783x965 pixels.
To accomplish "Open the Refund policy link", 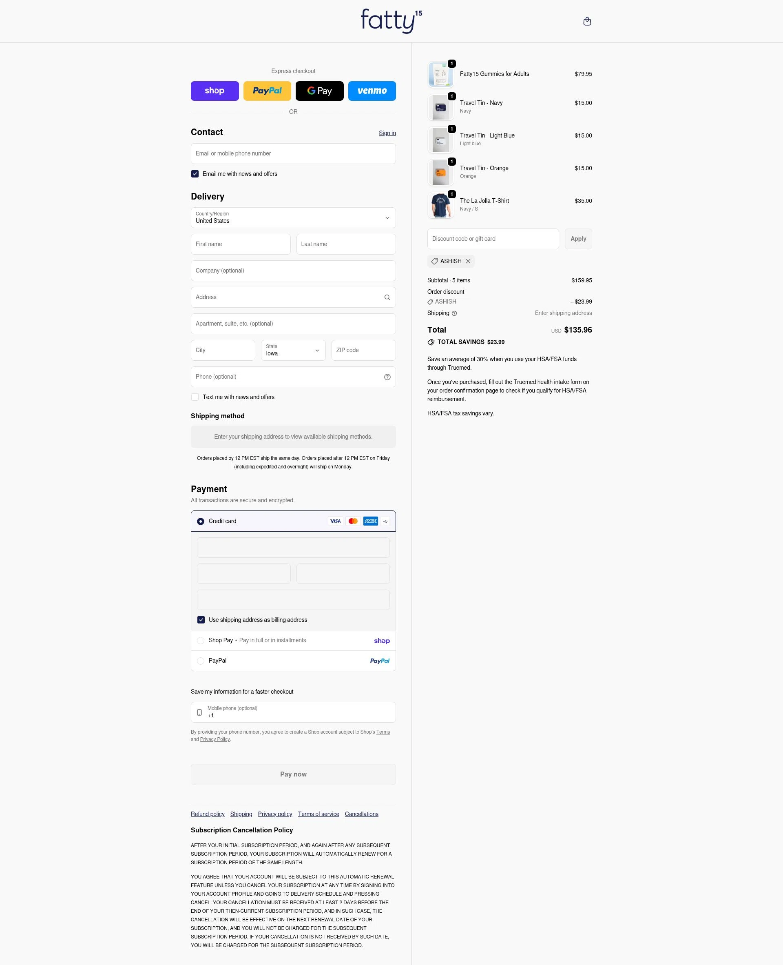I will click(x=208, y=814).
